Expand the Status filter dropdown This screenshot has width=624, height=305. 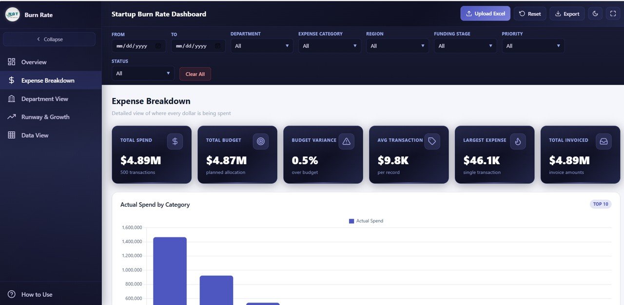pyautogui.click(x=142, y=74)
